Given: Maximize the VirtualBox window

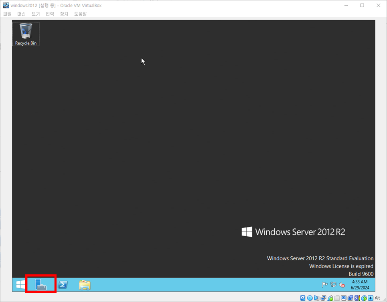Looking at the screenshot, I should [362, 5].
